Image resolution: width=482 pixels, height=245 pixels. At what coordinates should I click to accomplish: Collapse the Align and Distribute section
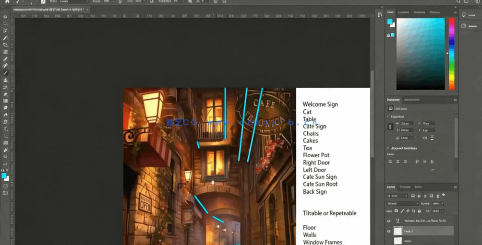388,148
